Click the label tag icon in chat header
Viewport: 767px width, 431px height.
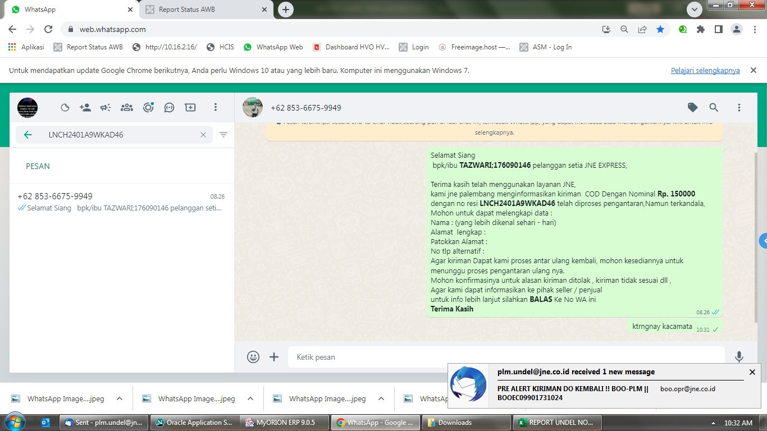693,108
